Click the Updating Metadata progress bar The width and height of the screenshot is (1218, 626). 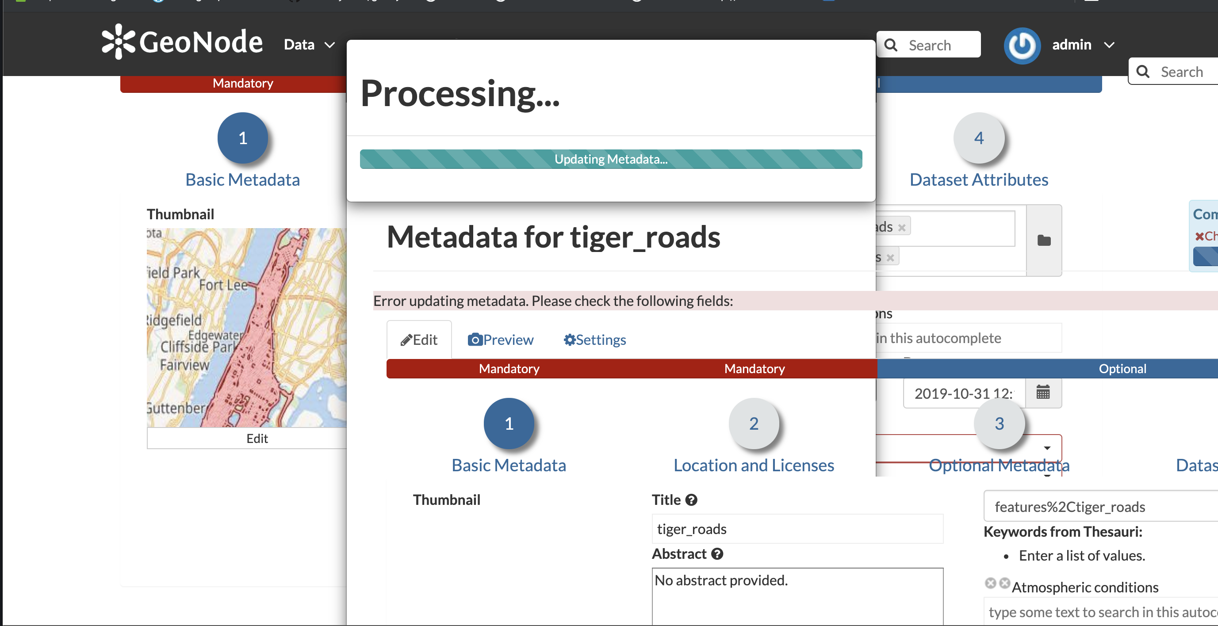click(x=611, y=159)
